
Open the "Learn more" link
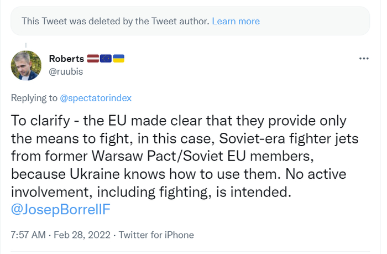[x=236, y=21]
